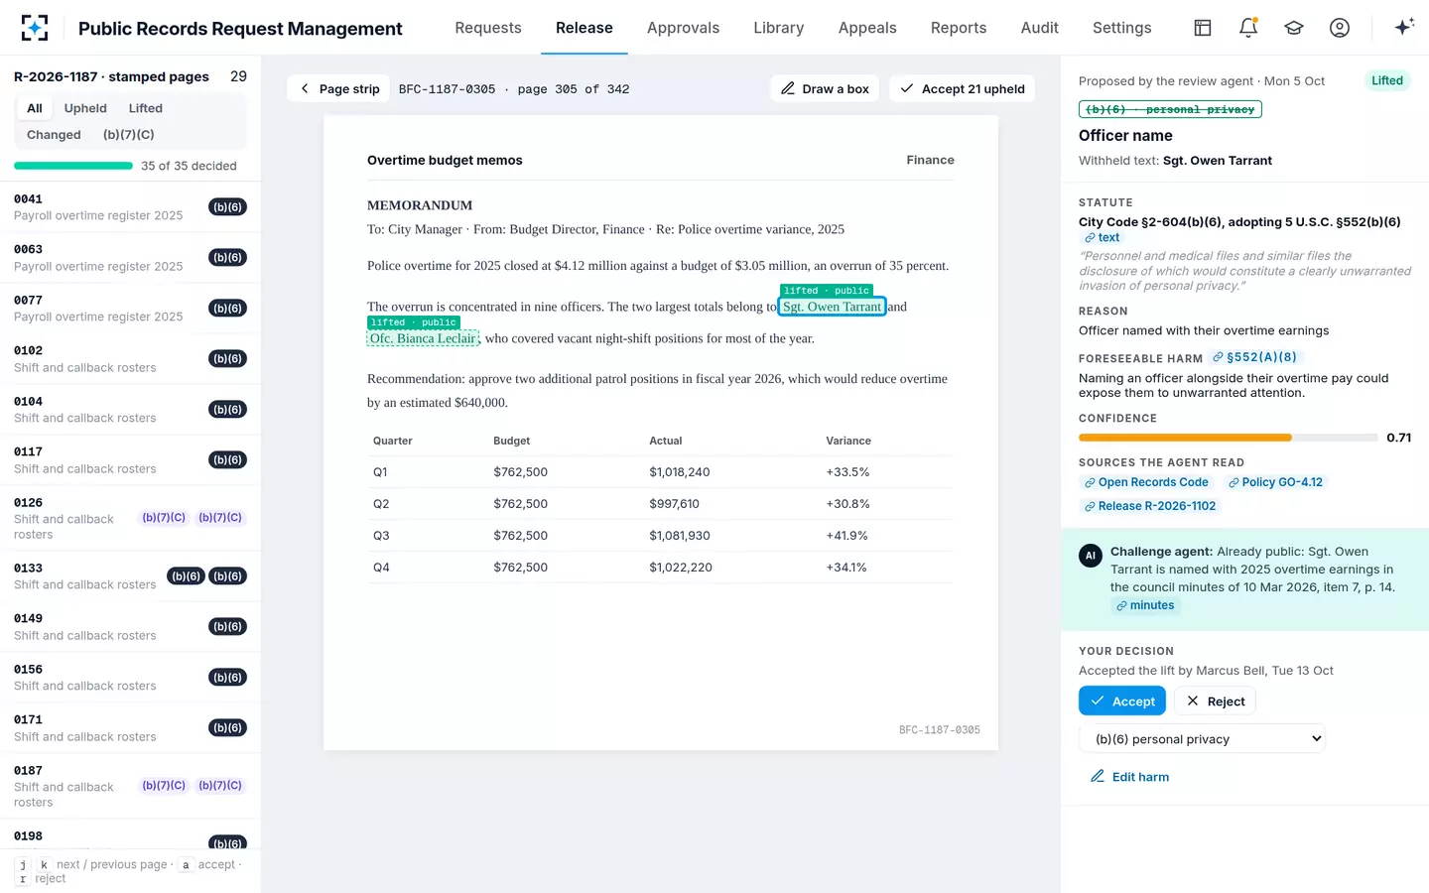The height and width of the screenshot is (893, 1429).
Task: Open the layout panel icon
Action: (x=1203, y=28)
